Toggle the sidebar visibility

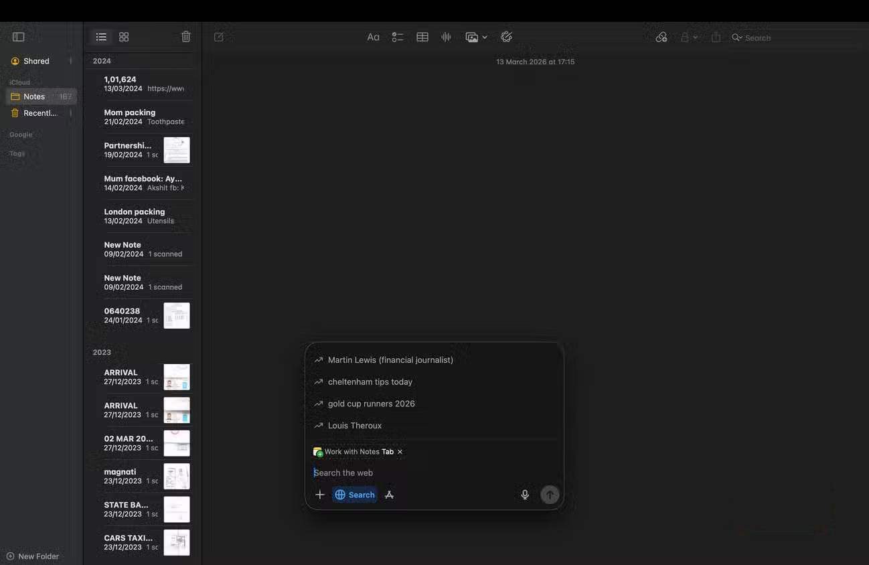(18, 36)
